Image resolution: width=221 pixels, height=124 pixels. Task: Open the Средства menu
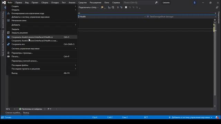click(x=83, y=2)
